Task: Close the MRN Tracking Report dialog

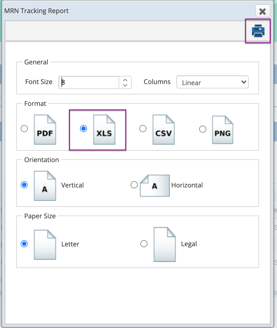Action: [x=262, y=11]
